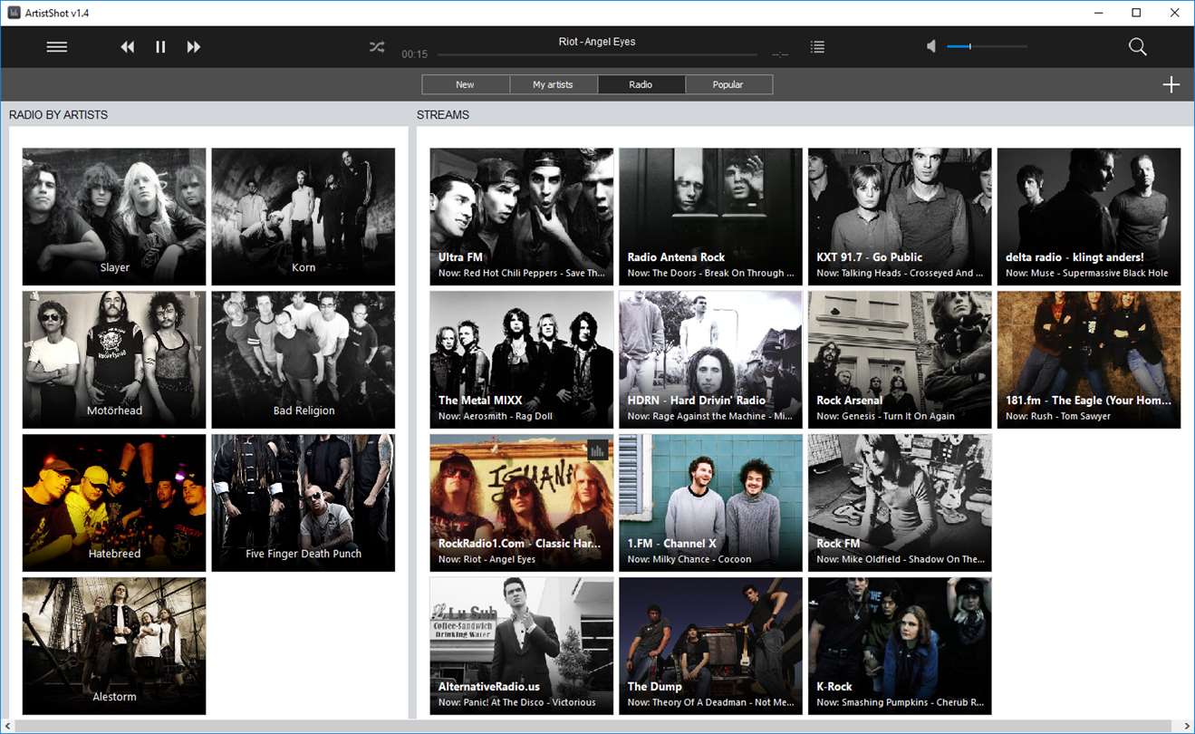Click the equalizer icon on RockRadio1 tile
This screenshot has width=1195, height=734.
coord(596,449)
